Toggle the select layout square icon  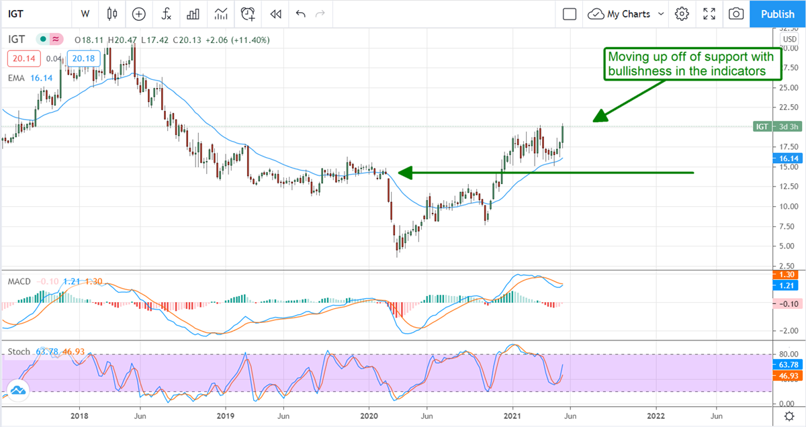click(x=570, y=13)
